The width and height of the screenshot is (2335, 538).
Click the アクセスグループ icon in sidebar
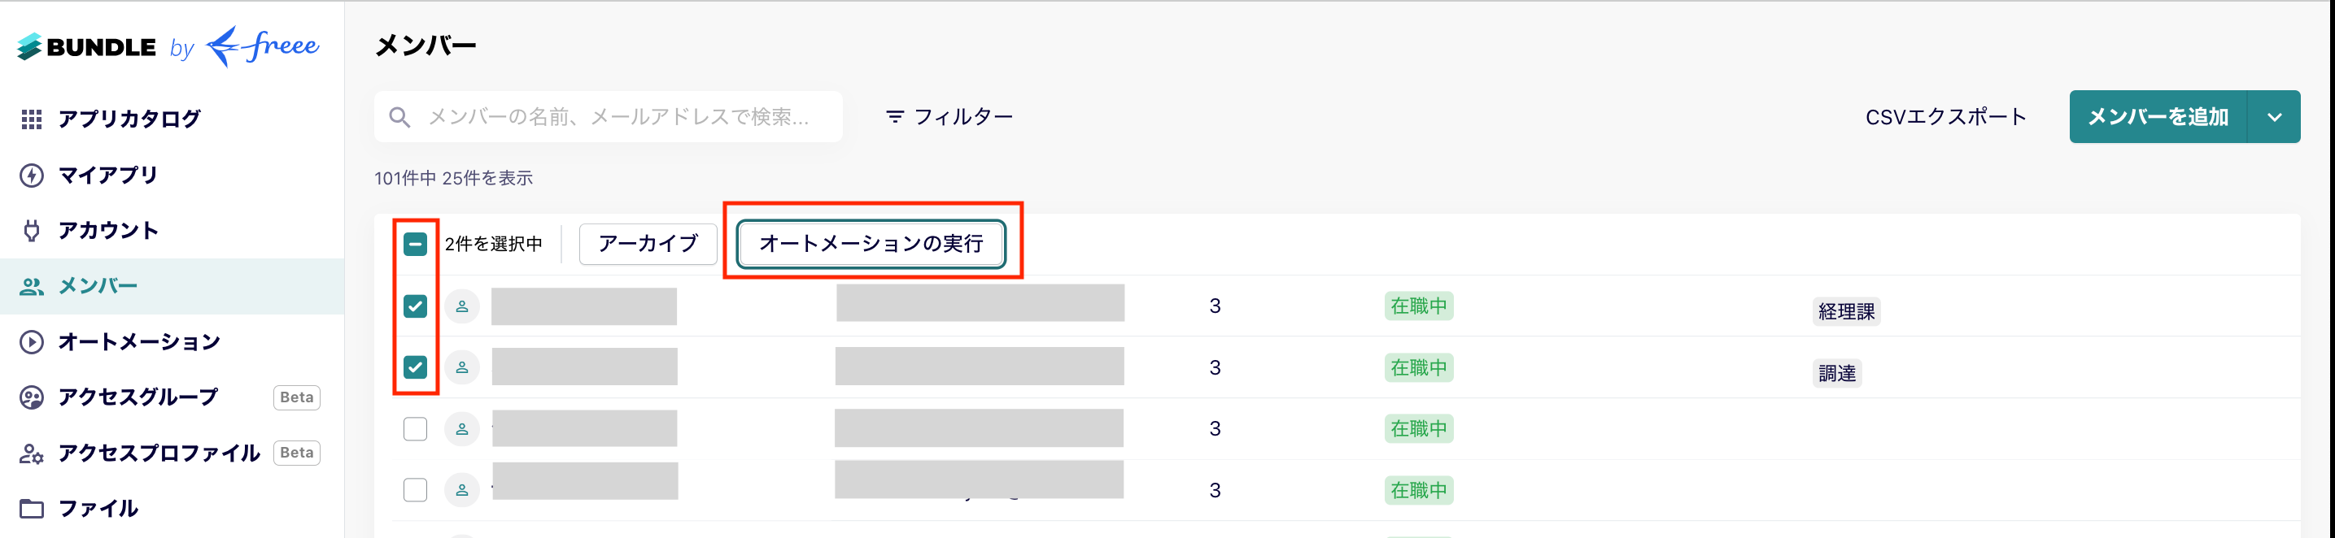(x=32, y=397)
